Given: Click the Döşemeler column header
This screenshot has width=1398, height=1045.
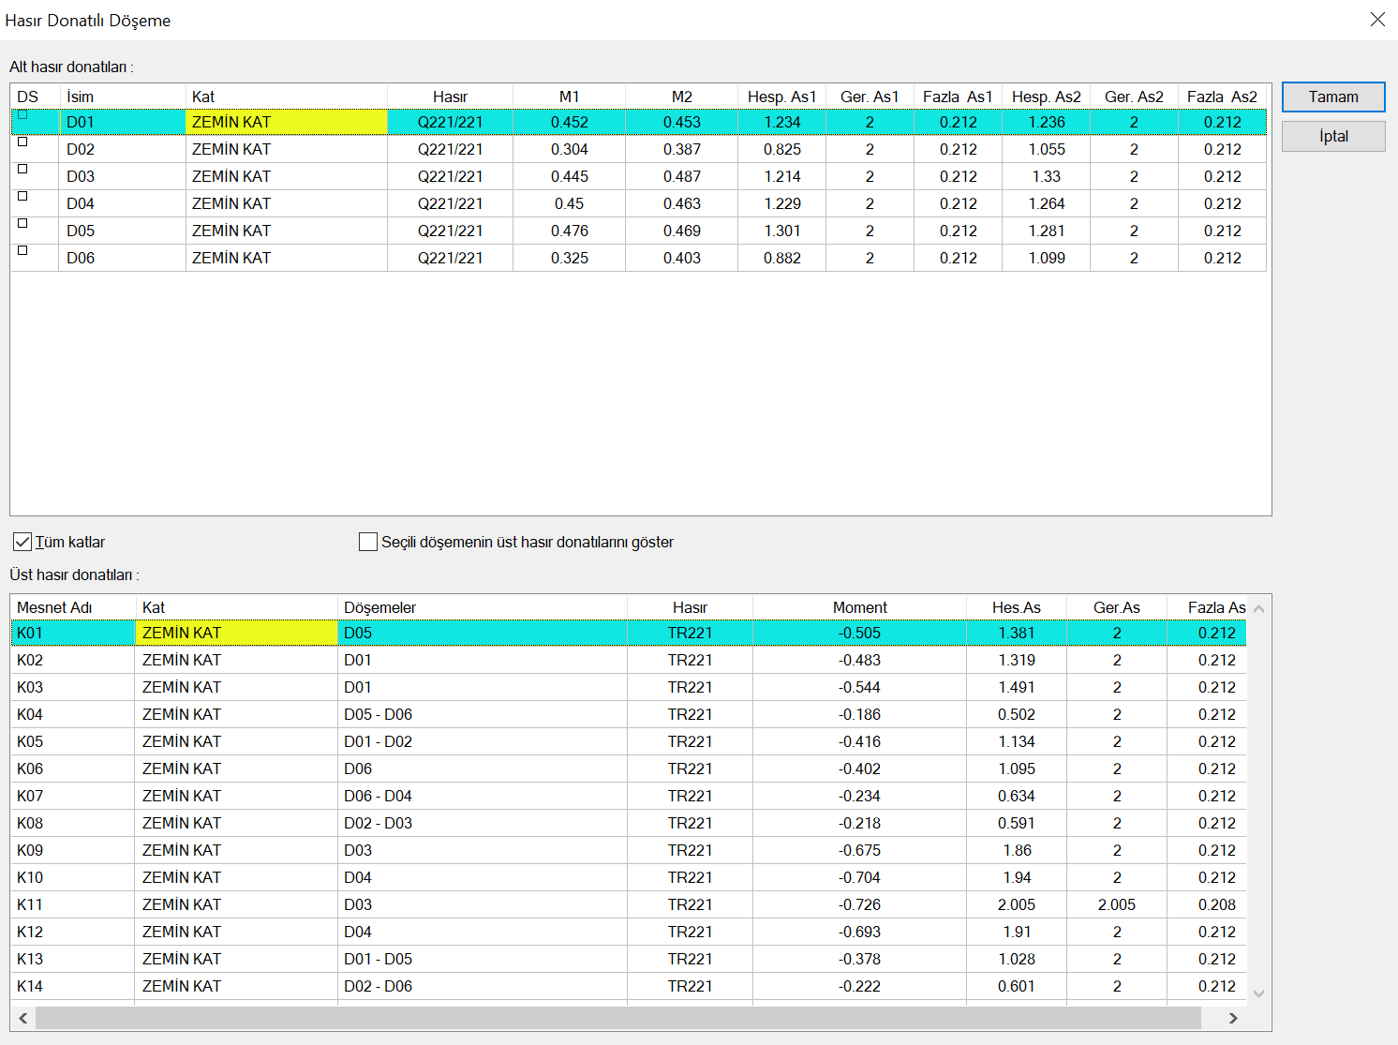Looking at the screenshot, I should coord(379,607).
